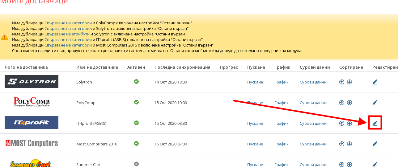398x167 pixels.
Task: Toggle PolyComp active status icon
Action: [x=136, y=102]
